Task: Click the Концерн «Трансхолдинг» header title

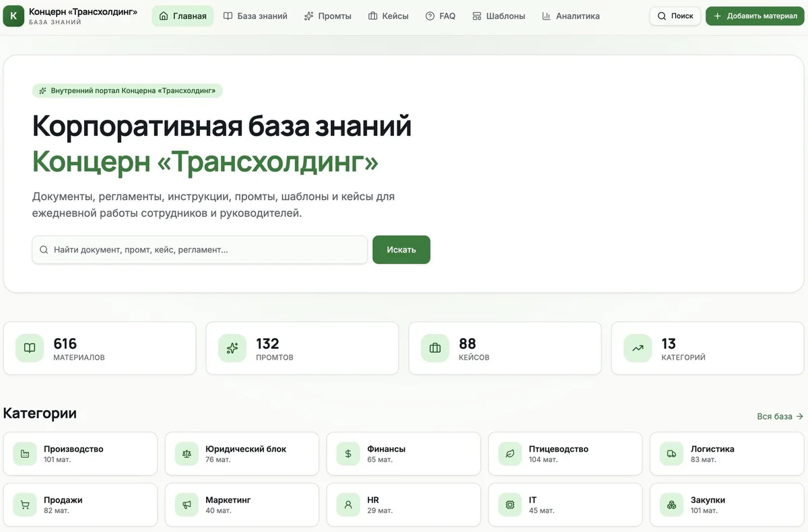Action: pos(83,11)
